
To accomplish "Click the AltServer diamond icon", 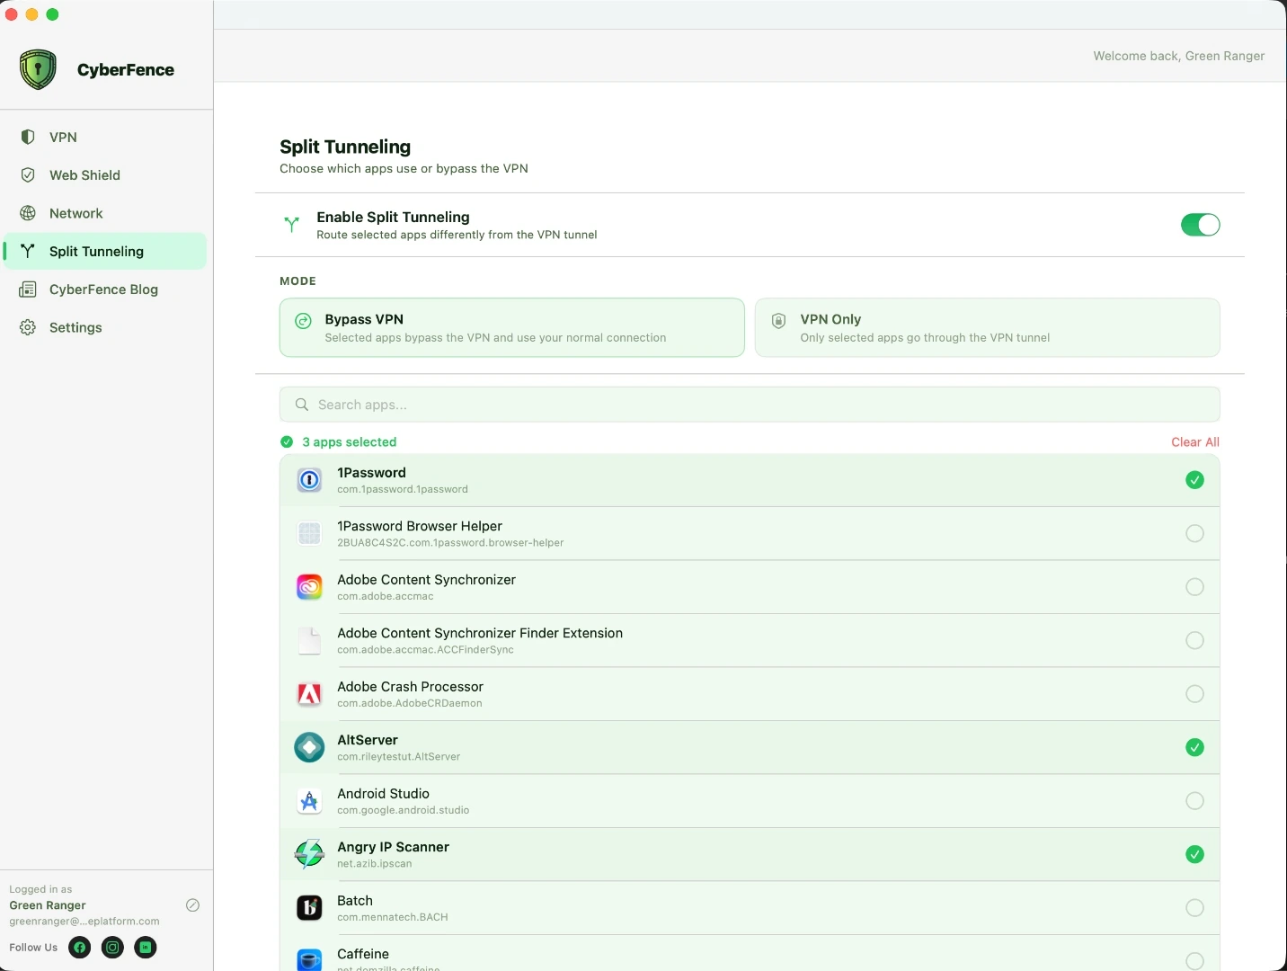I will click(309, 747).
